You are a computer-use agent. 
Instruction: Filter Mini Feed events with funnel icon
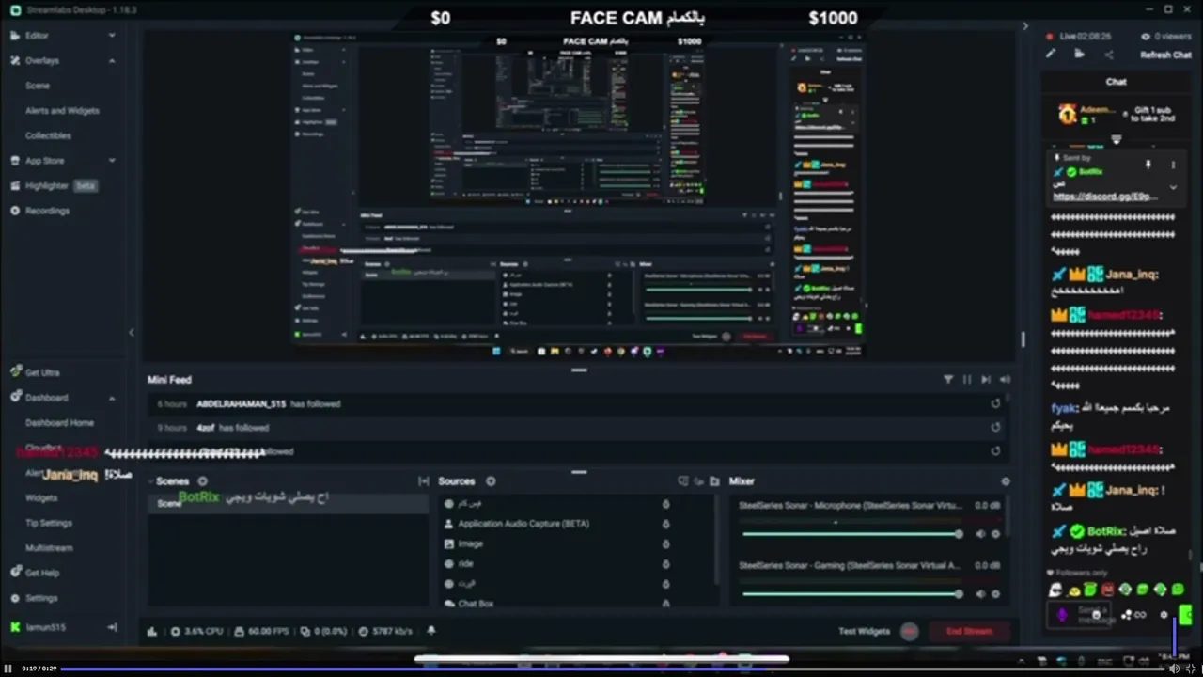(x=947, y=380)
